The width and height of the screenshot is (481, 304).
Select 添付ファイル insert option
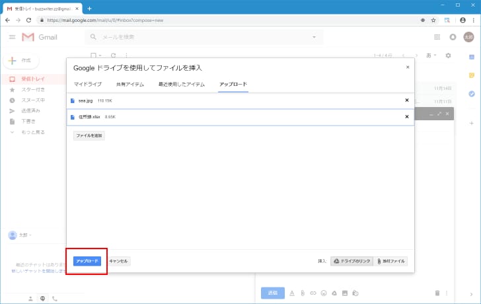(390, 261)
